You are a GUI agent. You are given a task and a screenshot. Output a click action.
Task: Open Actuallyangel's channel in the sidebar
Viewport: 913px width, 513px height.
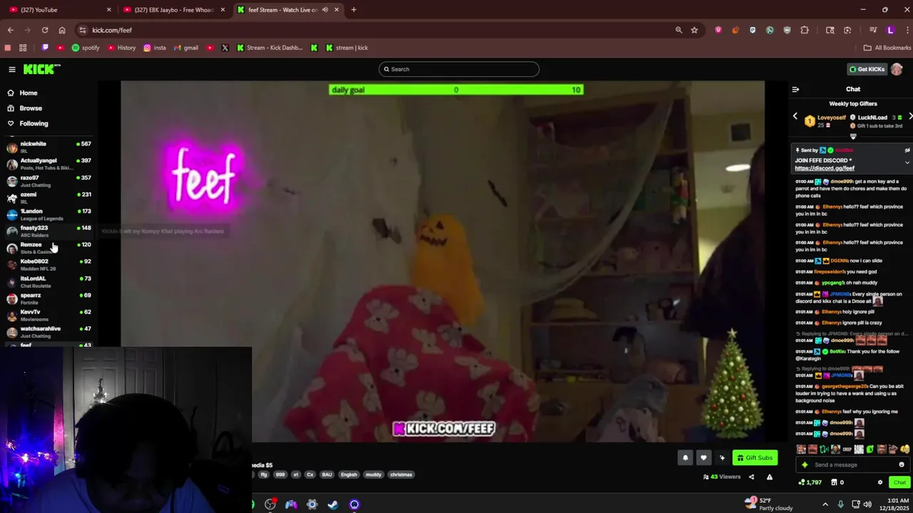tap(49, 164)
